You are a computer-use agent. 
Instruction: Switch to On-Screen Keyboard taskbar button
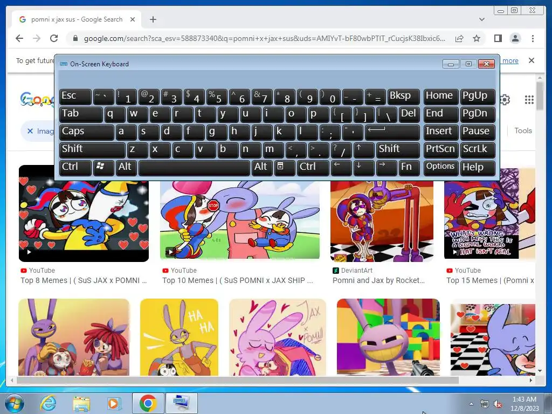coord(181,403)
